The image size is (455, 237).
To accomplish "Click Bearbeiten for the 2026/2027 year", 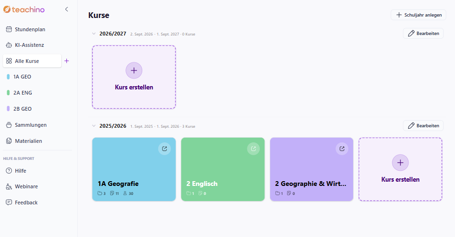I will 423,33.
